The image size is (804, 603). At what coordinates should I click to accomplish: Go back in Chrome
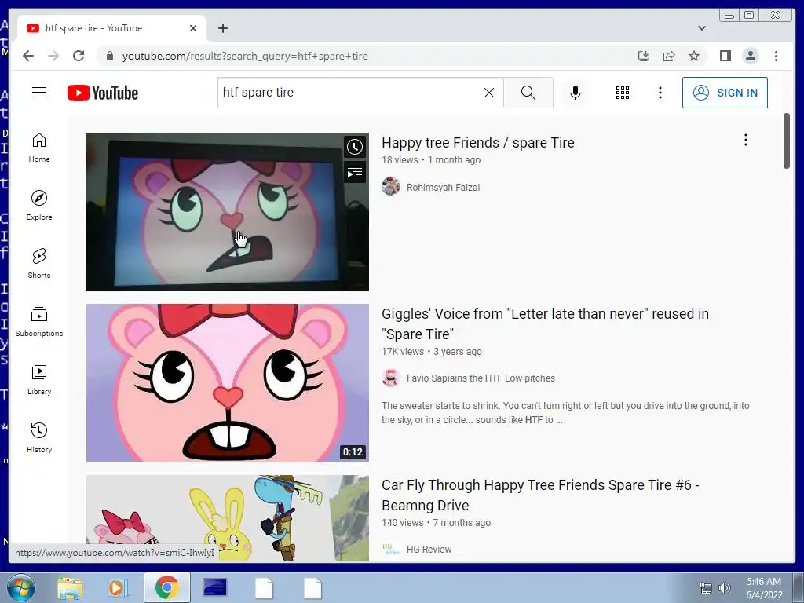click(28, 56)
